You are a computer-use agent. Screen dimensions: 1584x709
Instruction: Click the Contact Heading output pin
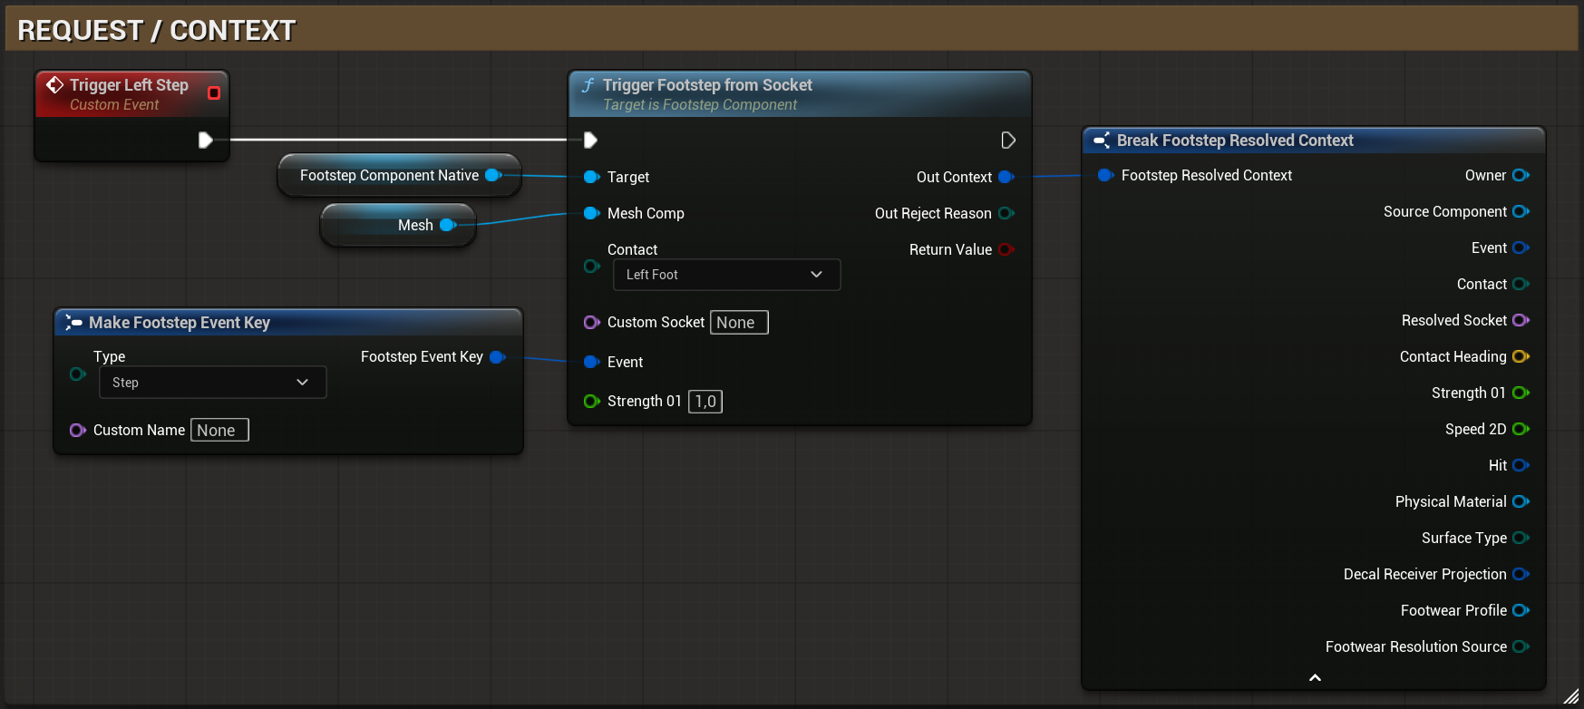pos(1521,356)
